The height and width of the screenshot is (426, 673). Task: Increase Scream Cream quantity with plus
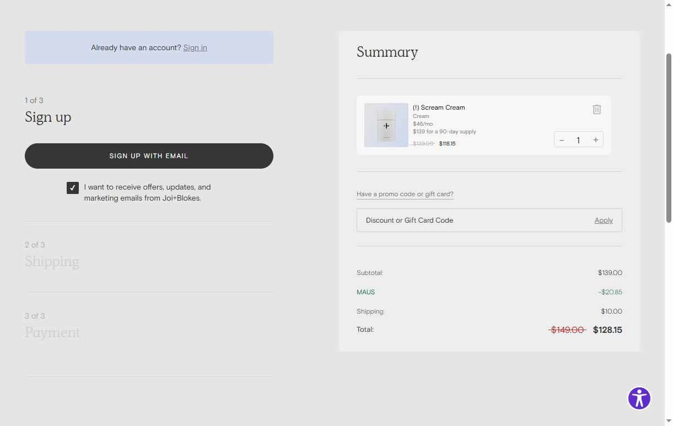point(595,140)
